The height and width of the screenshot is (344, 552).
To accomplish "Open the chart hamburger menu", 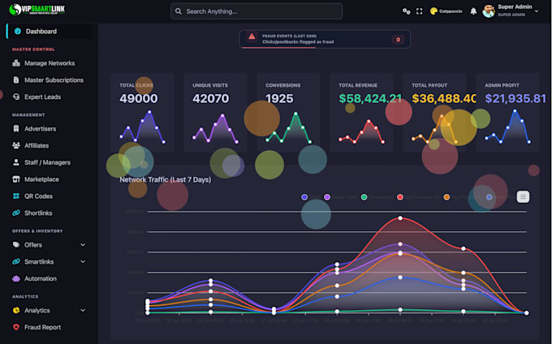I will click(523, 196).
